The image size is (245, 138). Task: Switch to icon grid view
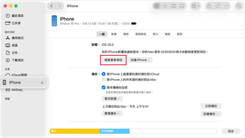(157, 6)
